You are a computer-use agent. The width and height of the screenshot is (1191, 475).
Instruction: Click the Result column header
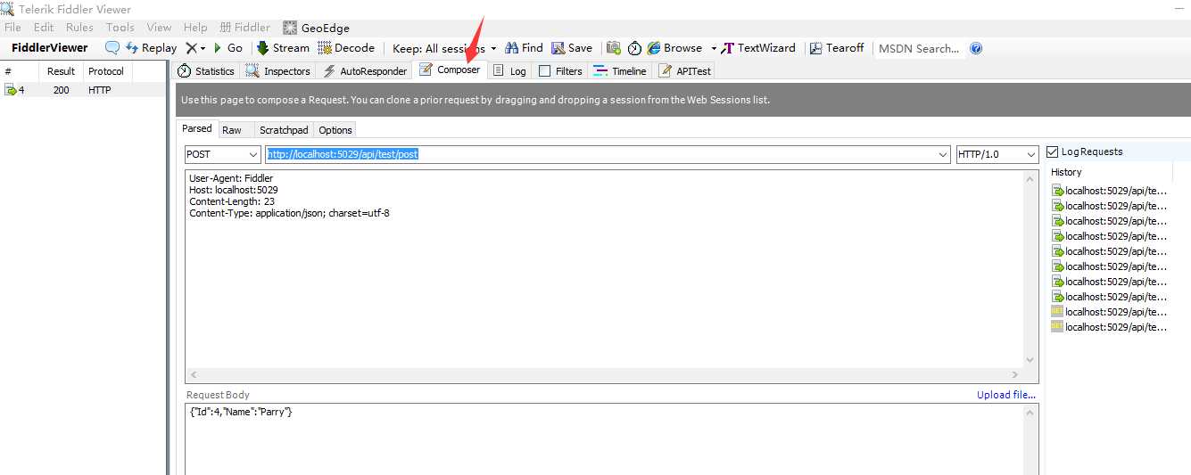[x=62, y=71]
